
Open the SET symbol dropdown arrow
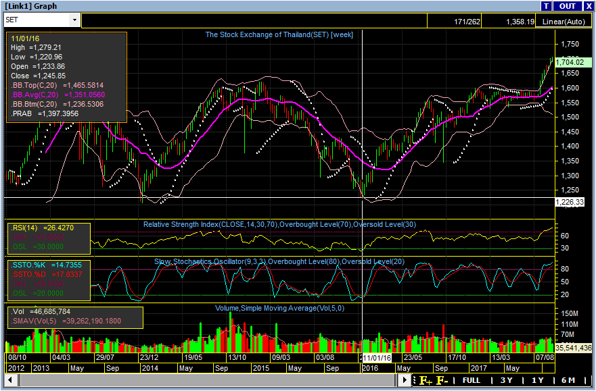pos(74,20)
